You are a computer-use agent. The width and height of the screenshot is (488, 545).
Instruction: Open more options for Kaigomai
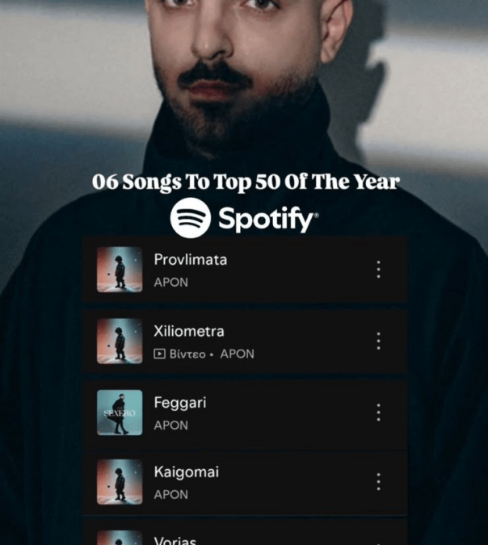[x=378, y=482]
